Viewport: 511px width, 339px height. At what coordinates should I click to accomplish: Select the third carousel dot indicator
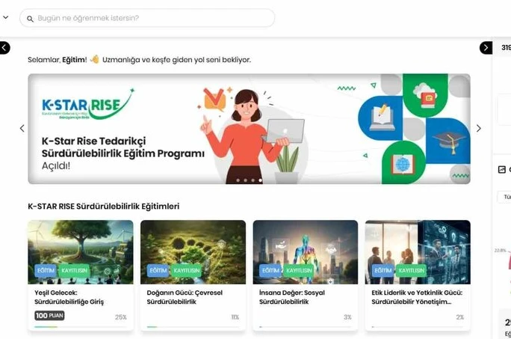coord(253,180)
